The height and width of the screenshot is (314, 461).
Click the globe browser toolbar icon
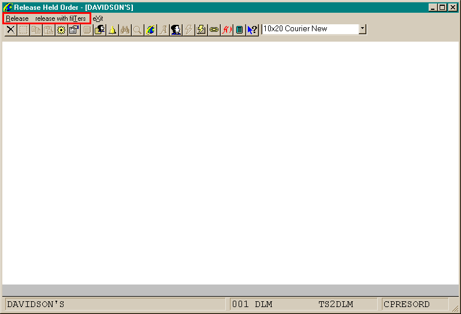[151, 29]
